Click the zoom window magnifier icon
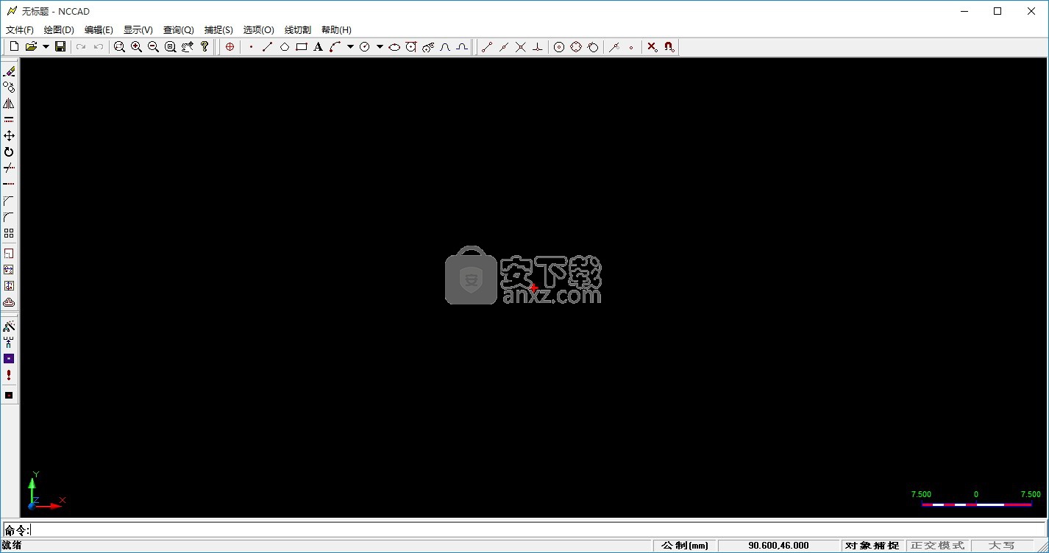This screenshot has width=1049, height=553. click(119, 47)
